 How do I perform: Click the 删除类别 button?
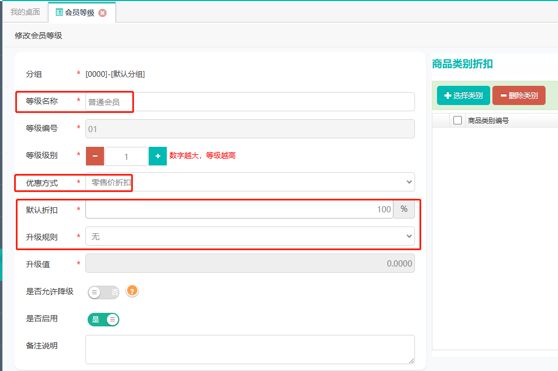click(519, 95)
